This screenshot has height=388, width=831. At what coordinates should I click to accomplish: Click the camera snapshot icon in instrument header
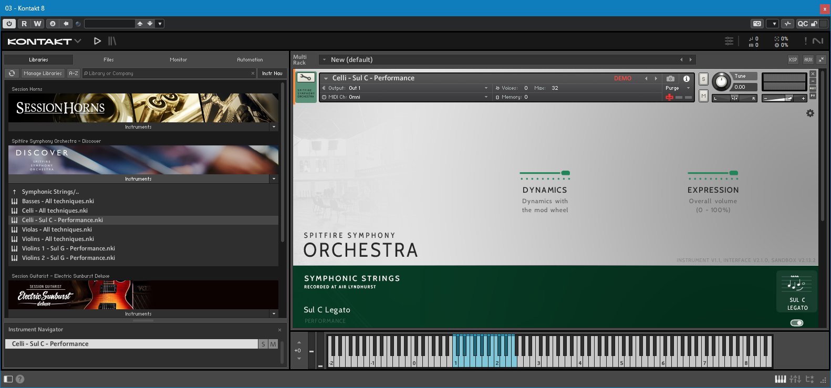coord(670,79)
